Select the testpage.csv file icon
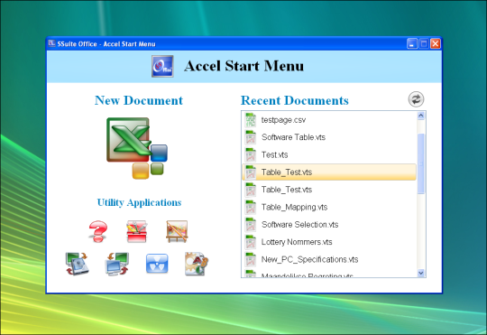The image size is (487, 335). pyautogui.click(x=251, y=120)
